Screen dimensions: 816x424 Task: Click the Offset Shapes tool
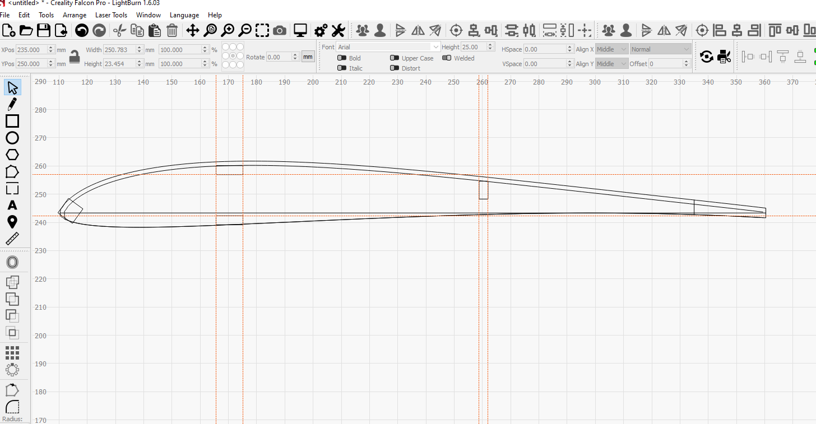[12, 262]
